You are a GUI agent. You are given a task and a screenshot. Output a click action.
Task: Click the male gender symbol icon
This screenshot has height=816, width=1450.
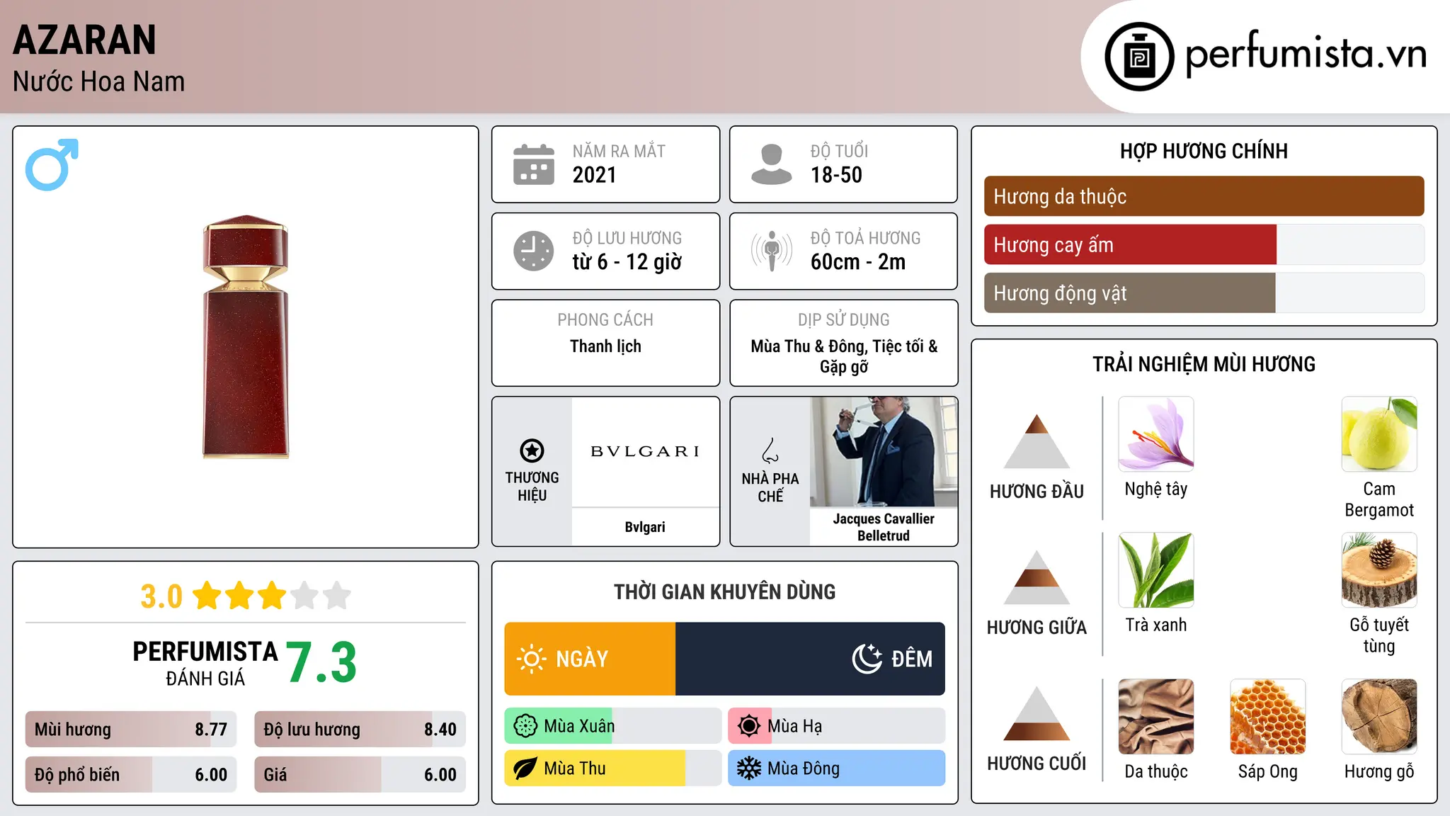52,164
